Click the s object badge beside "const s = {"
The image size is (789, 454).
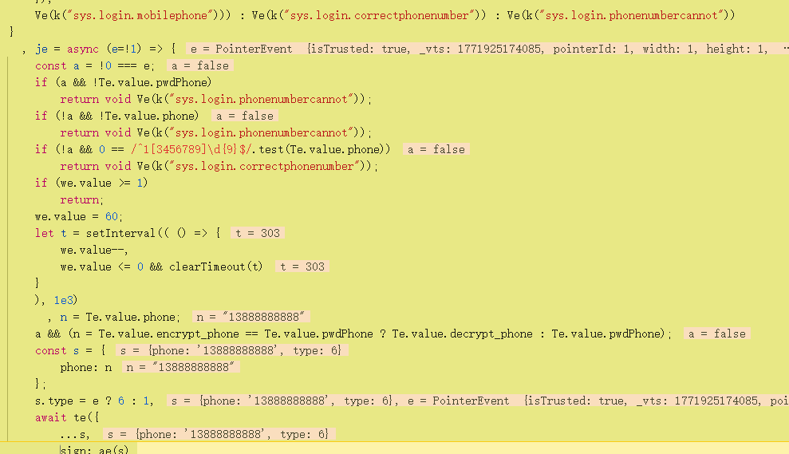point(230,350)
